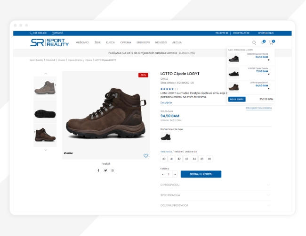Image resolution: width=306 pixels, height=236 pixels.
Task: Open the OPREMA menu
Action: coord(126,42)
